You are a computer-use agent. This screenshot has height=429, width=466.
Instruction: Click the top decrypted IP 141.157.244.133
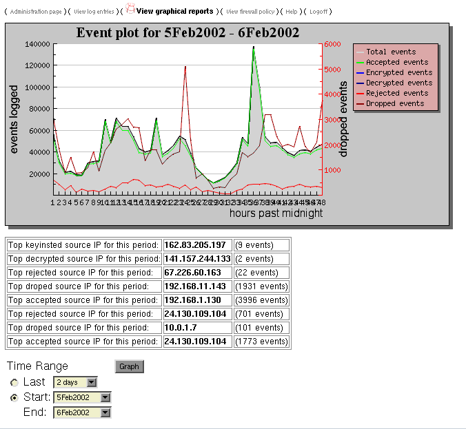[197, 259]
